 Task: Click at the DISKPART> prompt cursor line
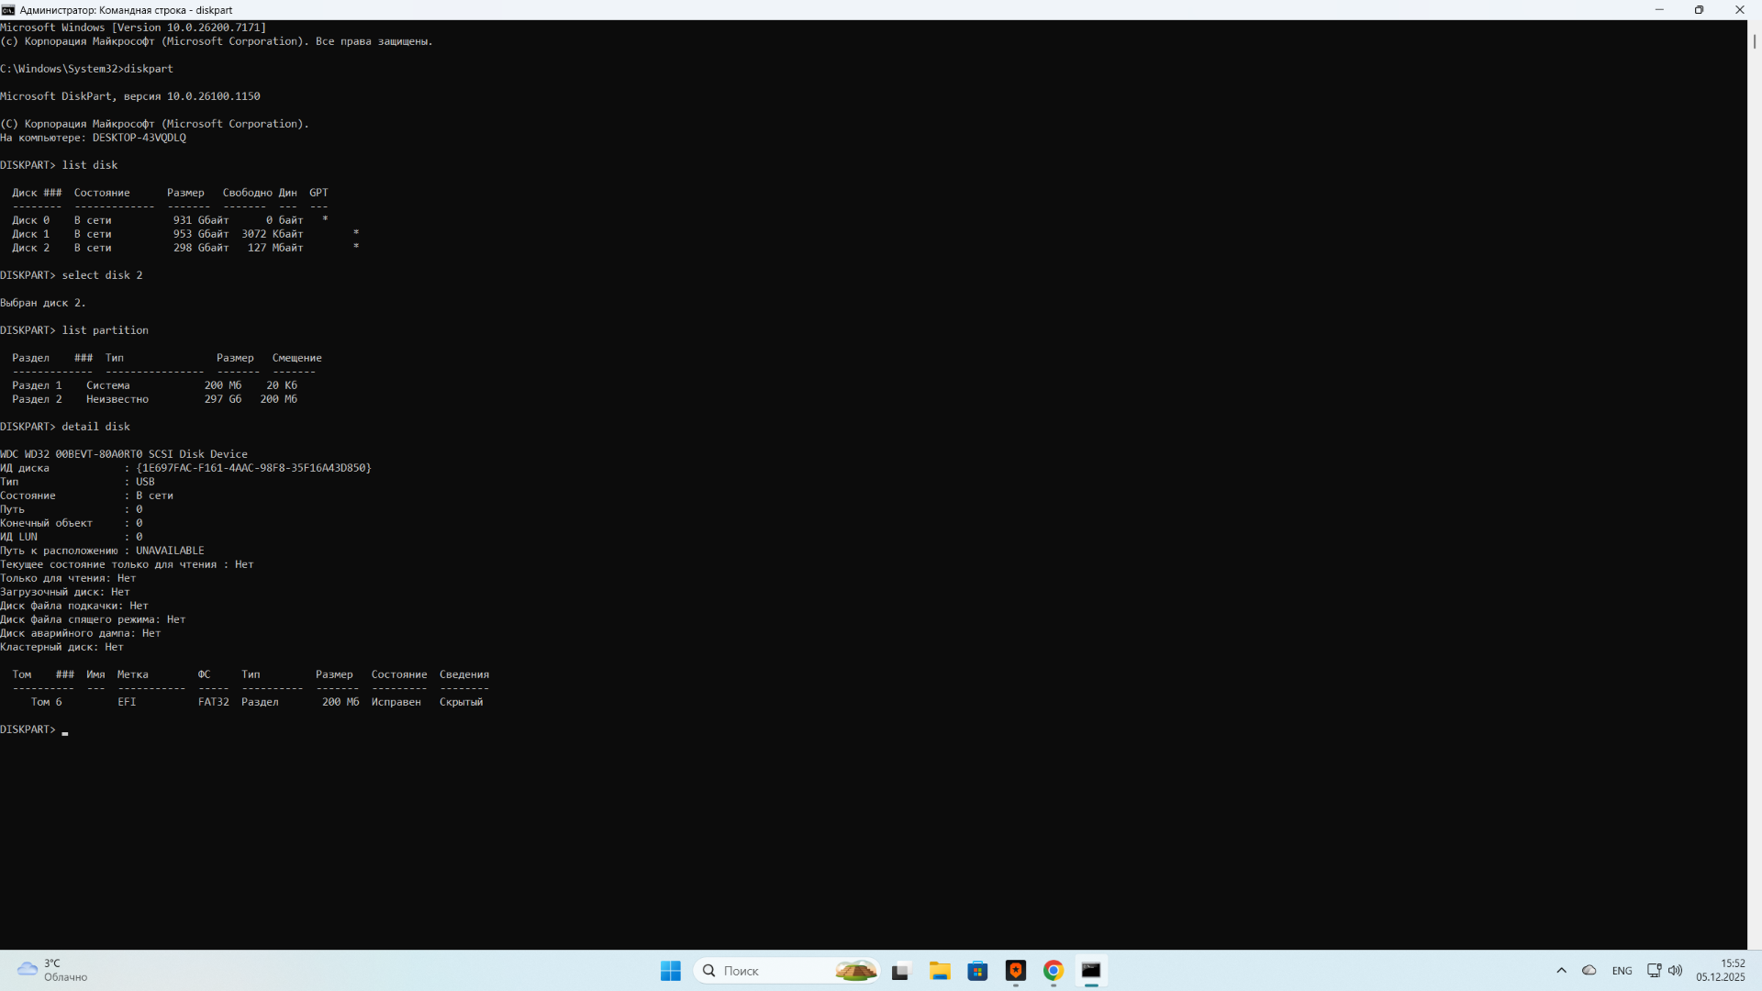66,730
